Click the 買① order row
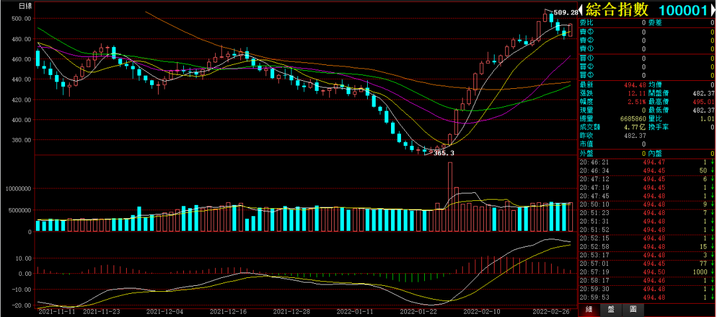 point(647,58)
